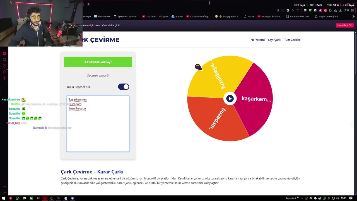Click the play-shaped flow icon in toolbar

(x=293, y=10)
